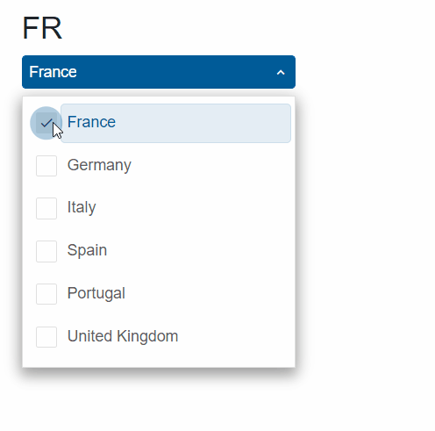Select the Spain list entry
Image resolution: width=435 pixels, height=431 pixels.
(87, 250)
